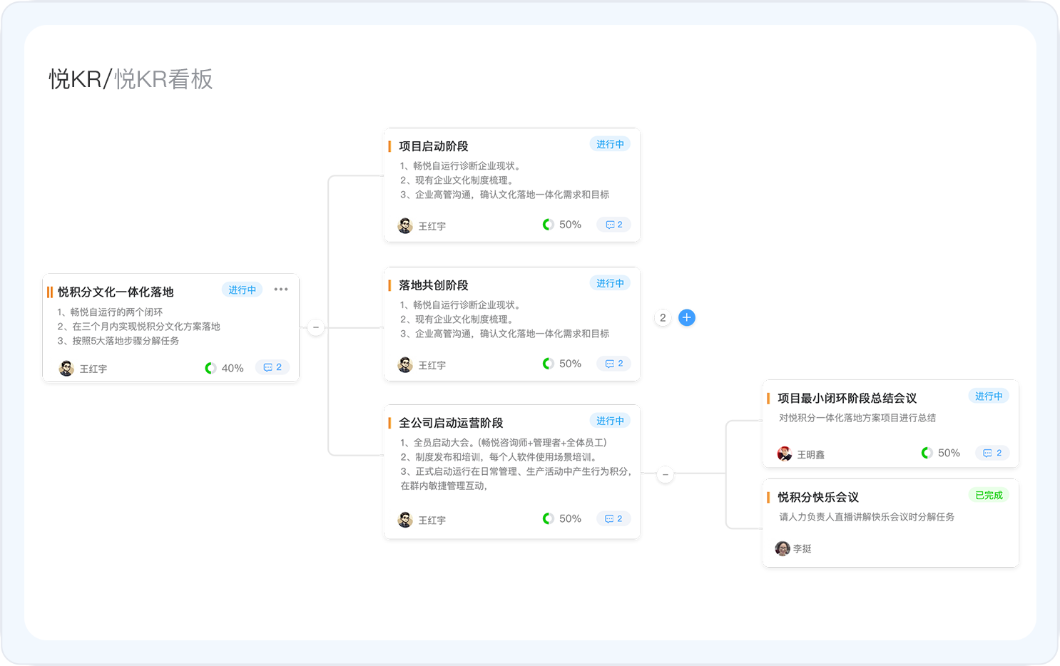Click the 进行中 status badge on 项目启动阶段
Screen dimensions: 1060x666
click(x=610, y=143)
